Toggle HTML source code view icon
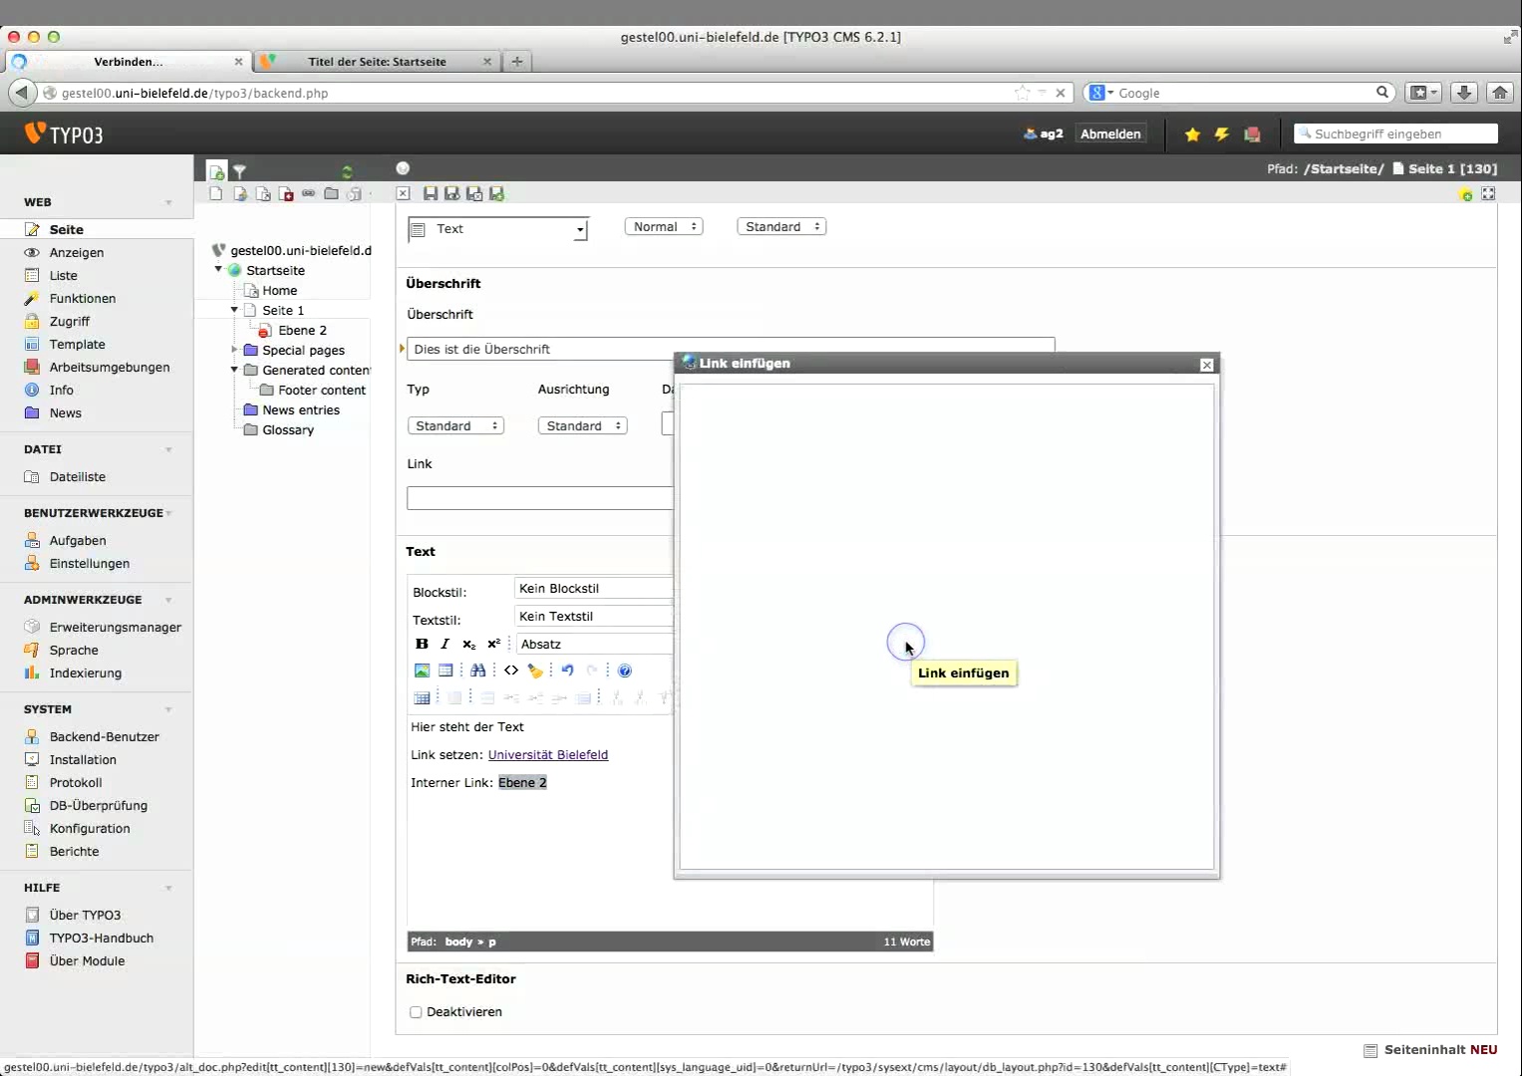 (511, 671)
